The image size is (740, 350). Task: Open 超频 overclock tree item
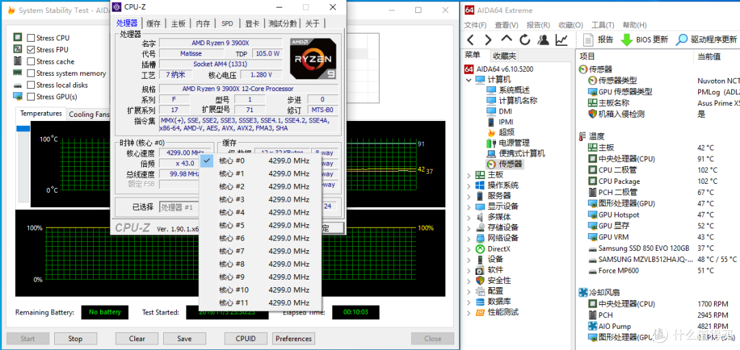pos(501,133)
